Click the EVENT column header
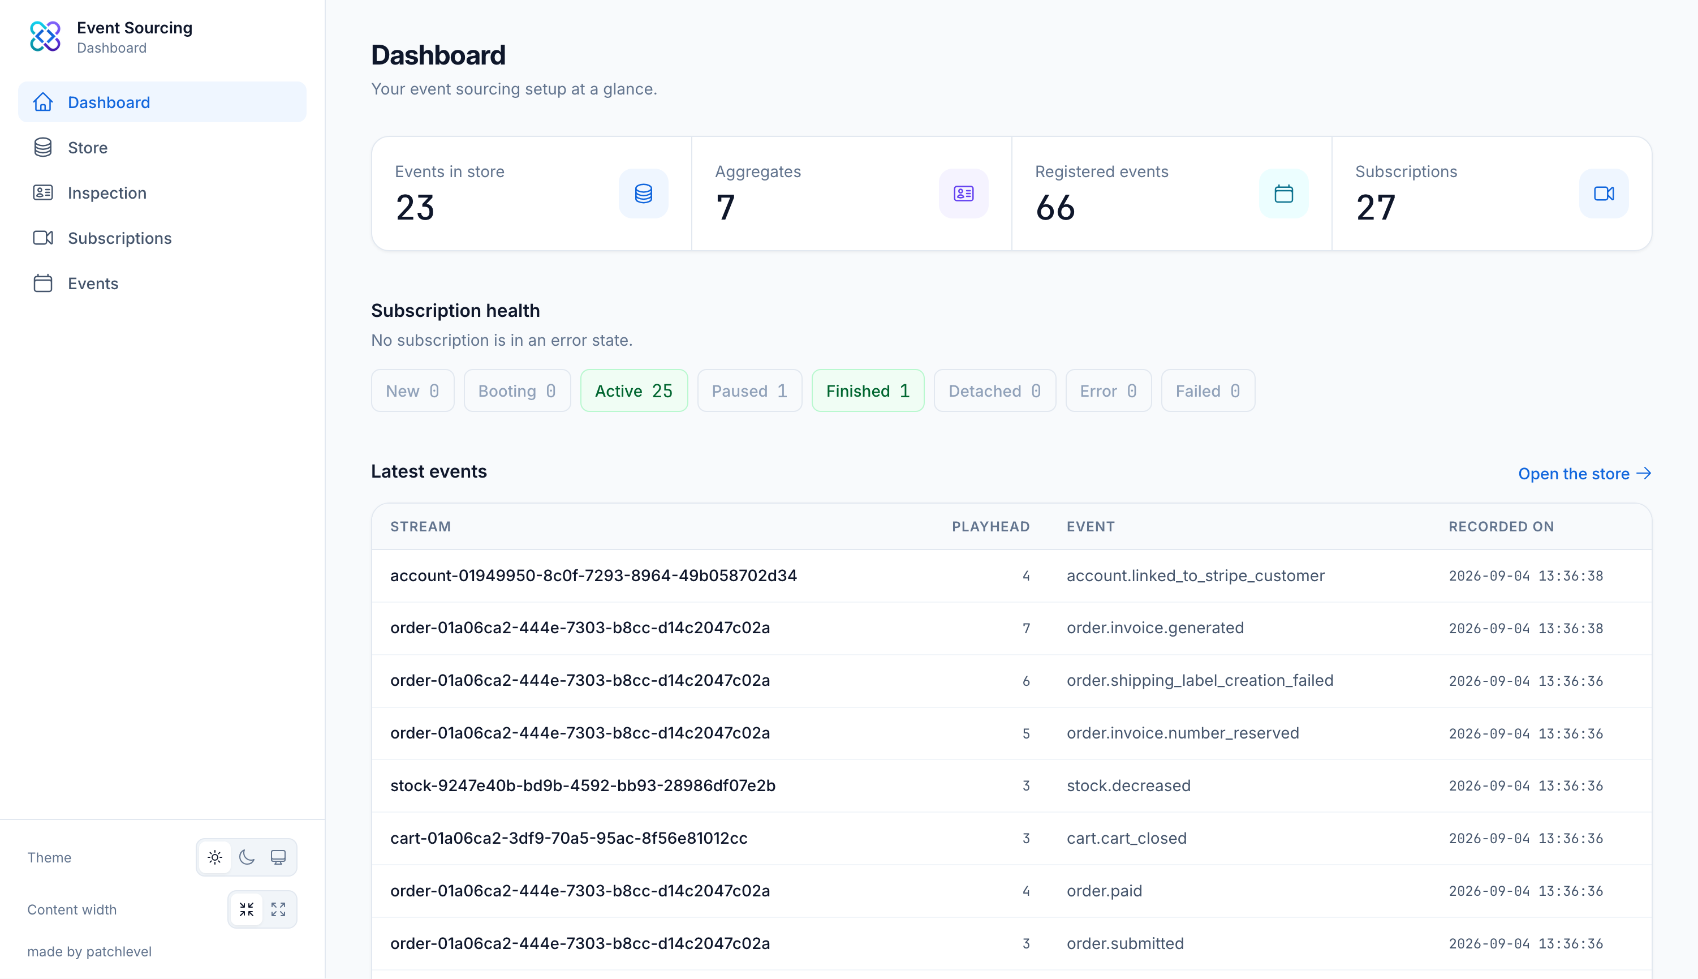The height and width of the screenshot is (979, 1698). click(x=1090, y=526)
